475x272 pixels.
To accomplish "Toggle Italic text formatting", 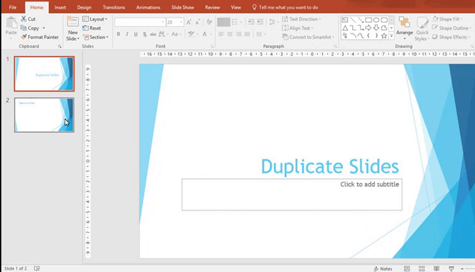I will [127, 33].
